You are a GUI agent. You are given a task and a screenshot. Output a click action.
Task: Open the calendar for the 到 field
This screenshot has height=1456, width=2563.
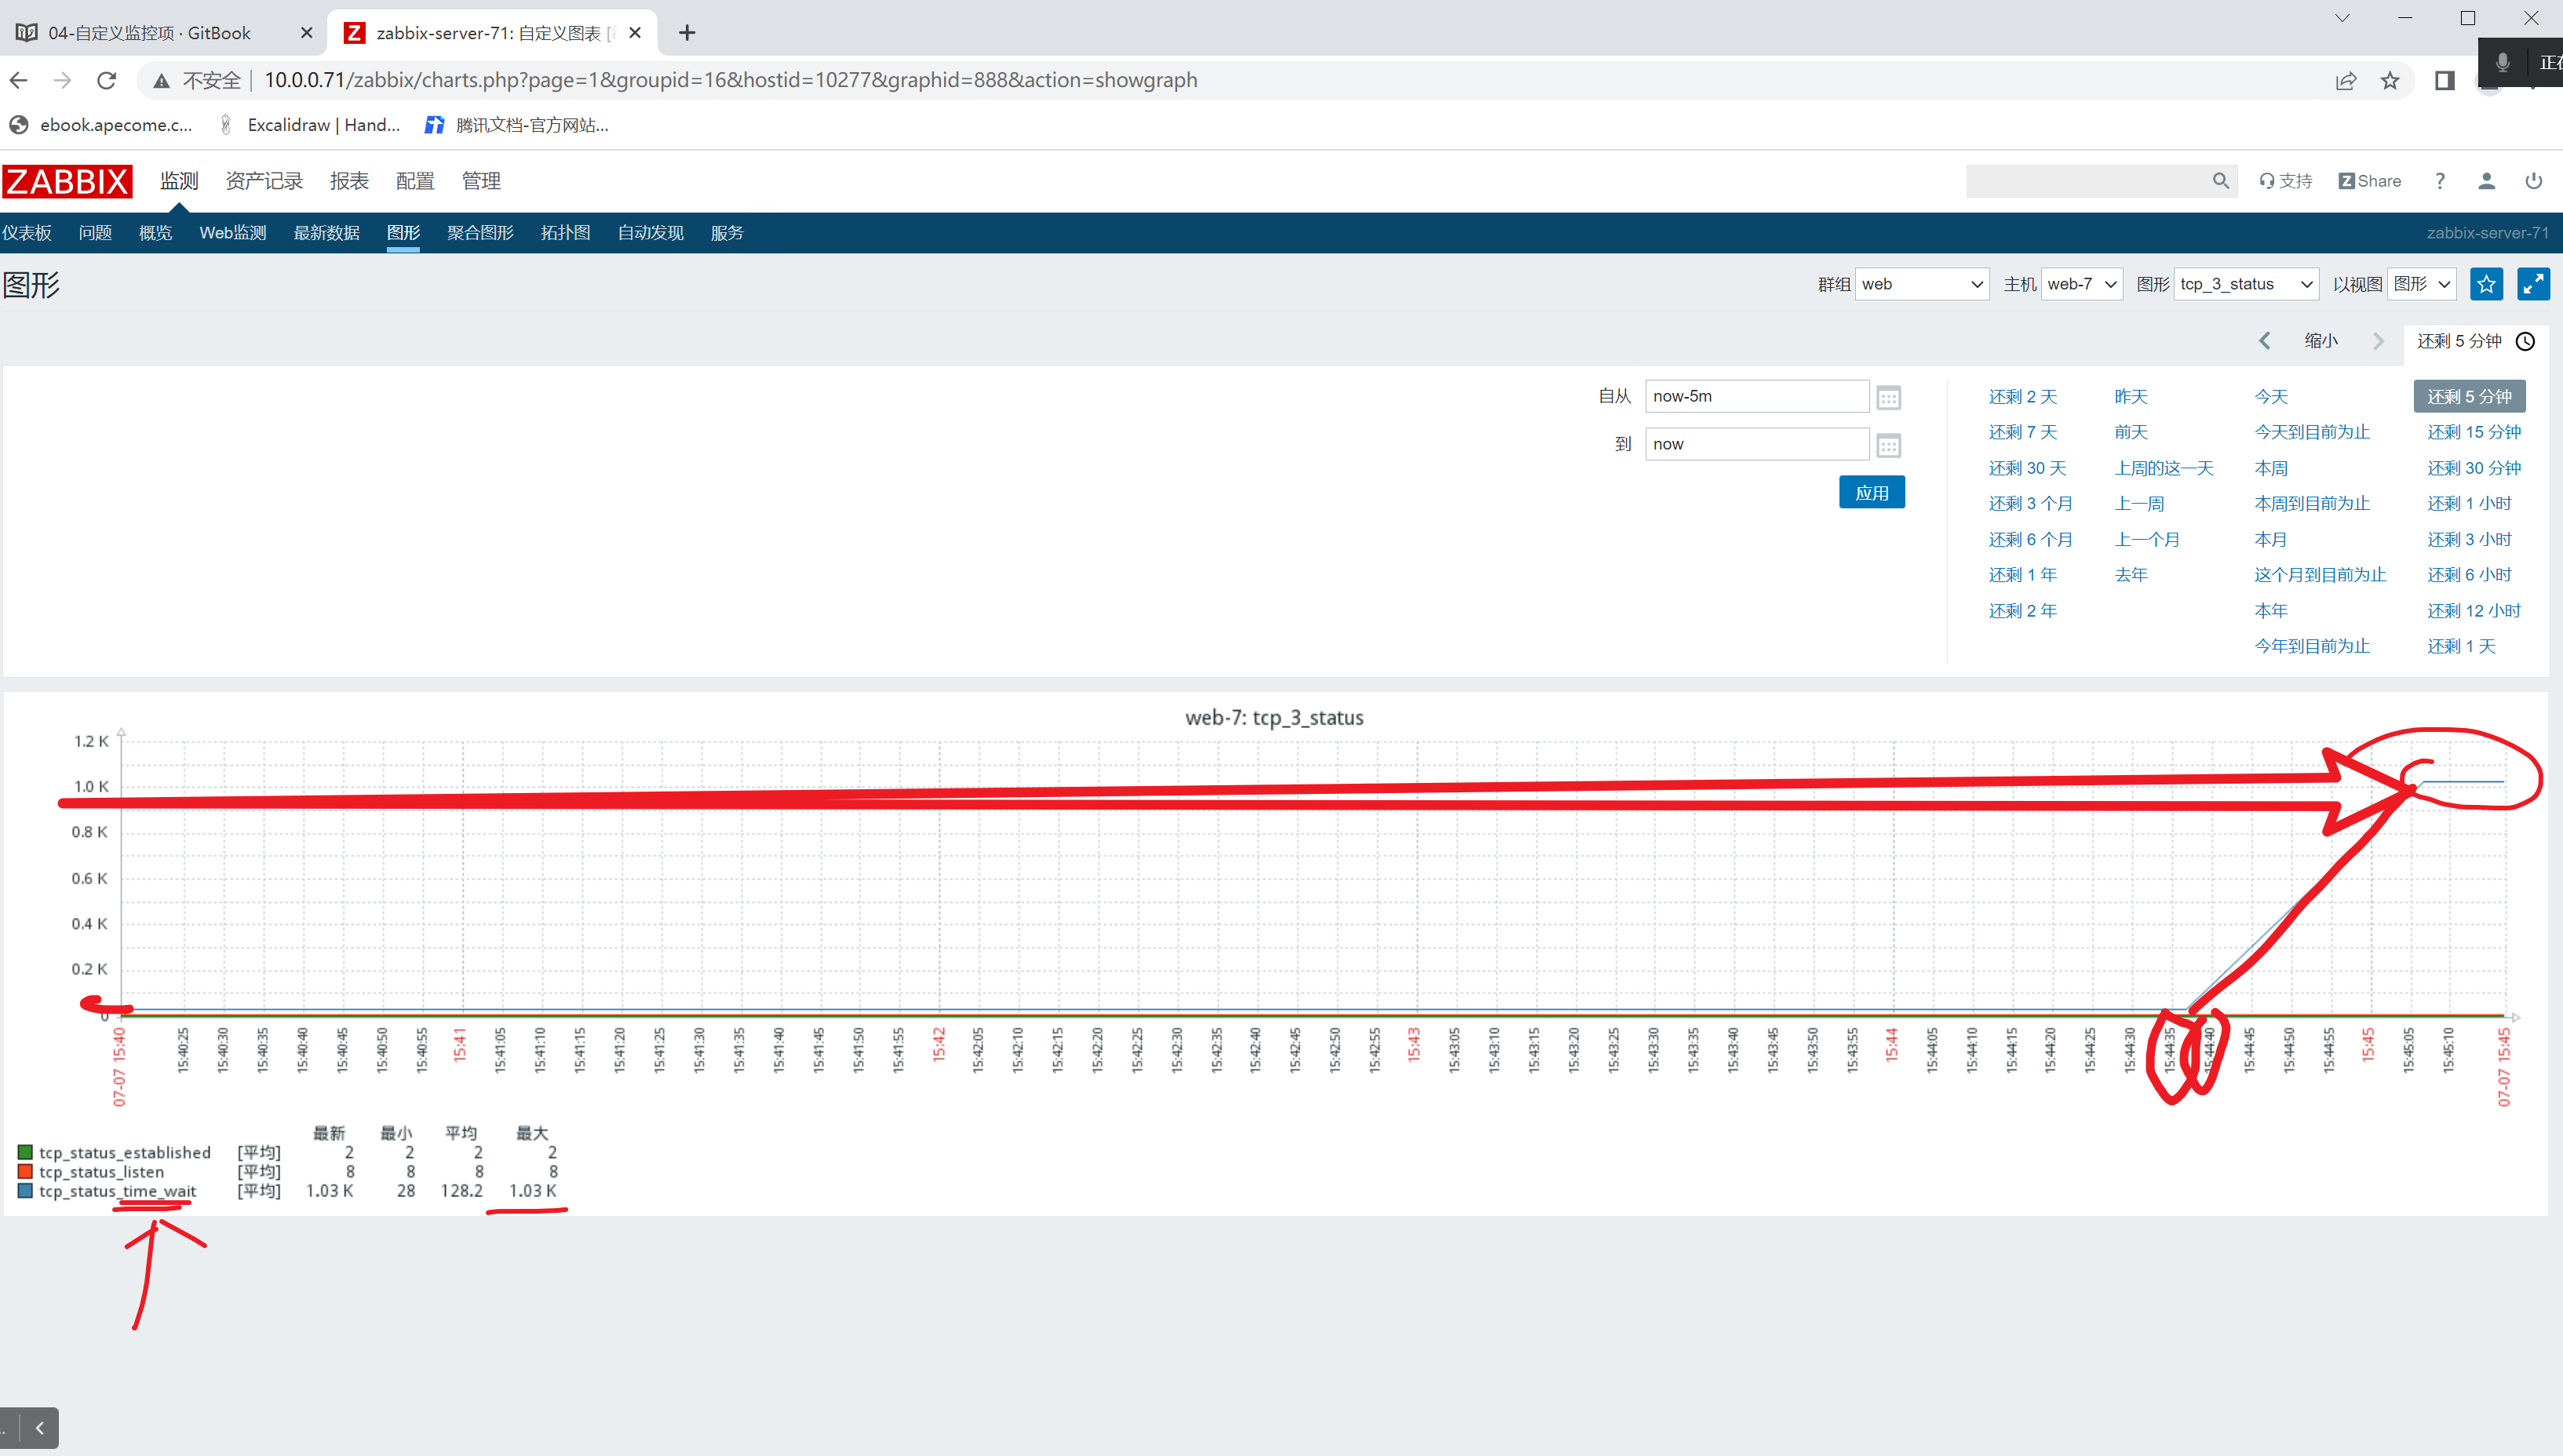(x=1888, y=445)
